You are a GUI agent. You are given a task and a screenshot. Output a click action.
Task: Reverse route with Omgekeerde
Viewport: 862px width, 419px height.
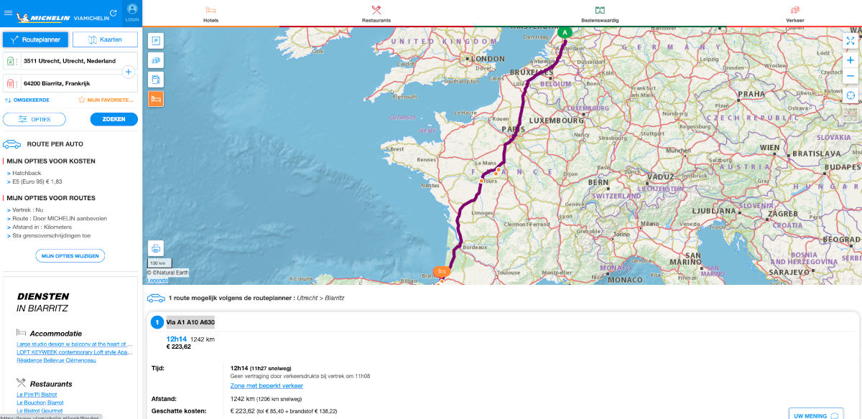pyautogui.click(x=27, y=100)
